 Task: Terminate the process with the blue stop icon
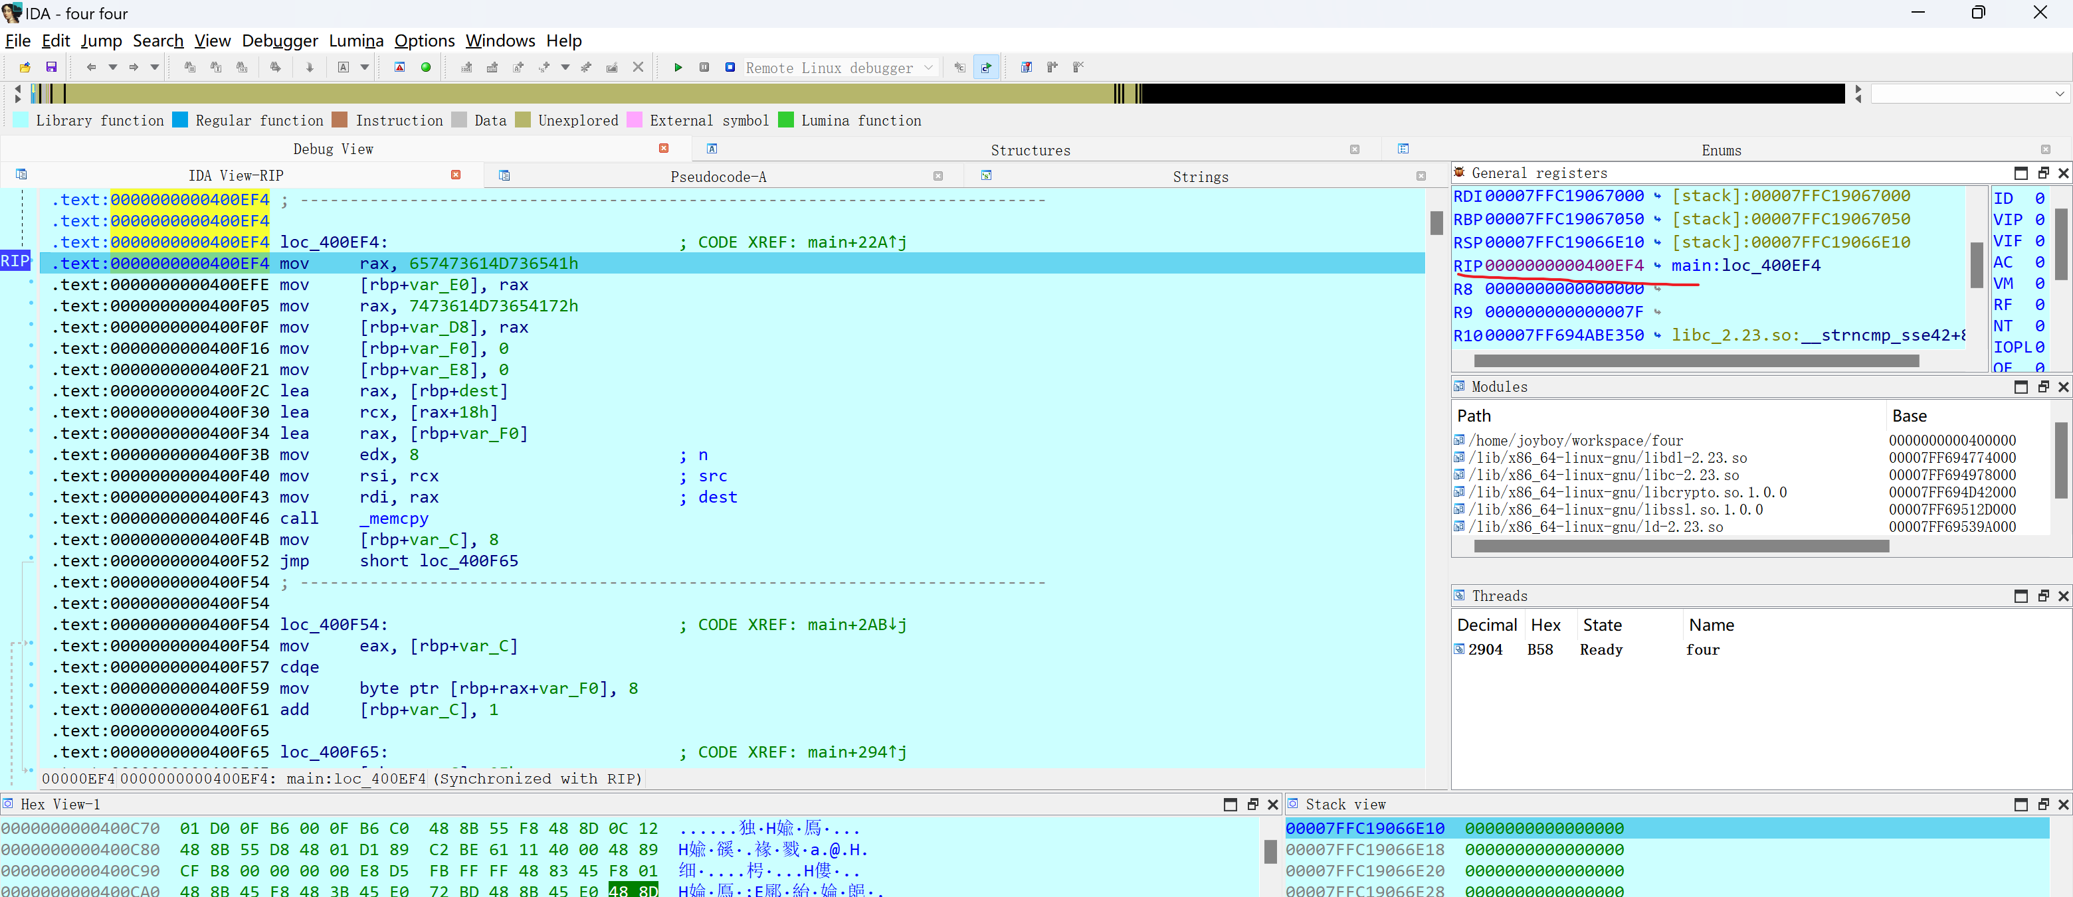click(730, 68)
